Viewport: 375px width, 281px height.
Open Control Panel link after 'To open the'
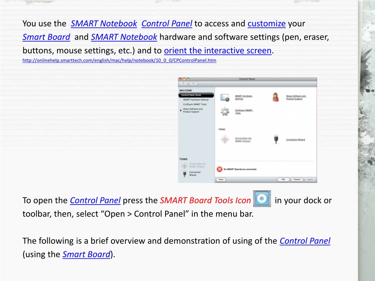[95, 200]
